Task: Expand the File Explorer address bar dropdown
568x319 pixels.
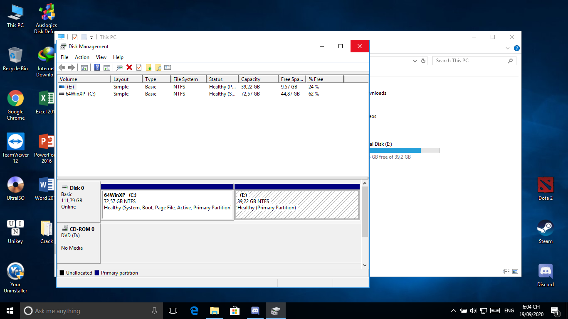Action: pyautogui.click(x=415, y=61)
